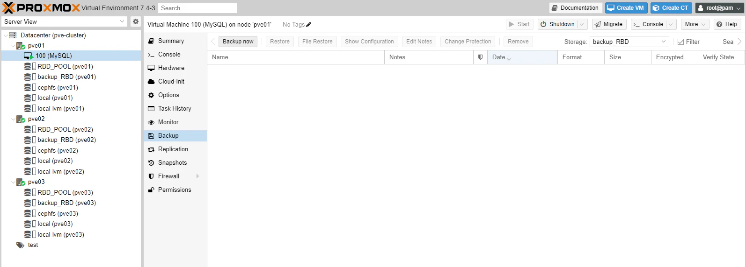Click the Proxmox logo
746x267 pixels.
click(x=41, y=7)
